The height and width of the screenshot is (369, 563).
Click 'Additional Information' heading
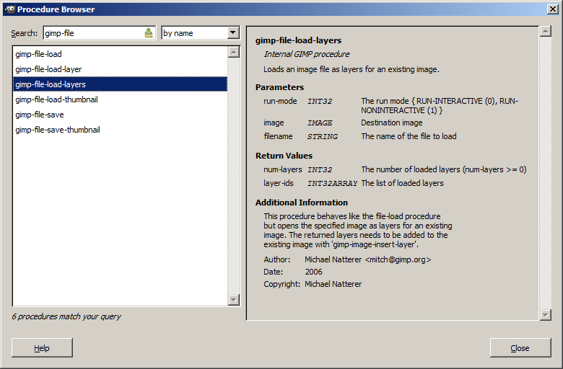click(x=302, y=203)
